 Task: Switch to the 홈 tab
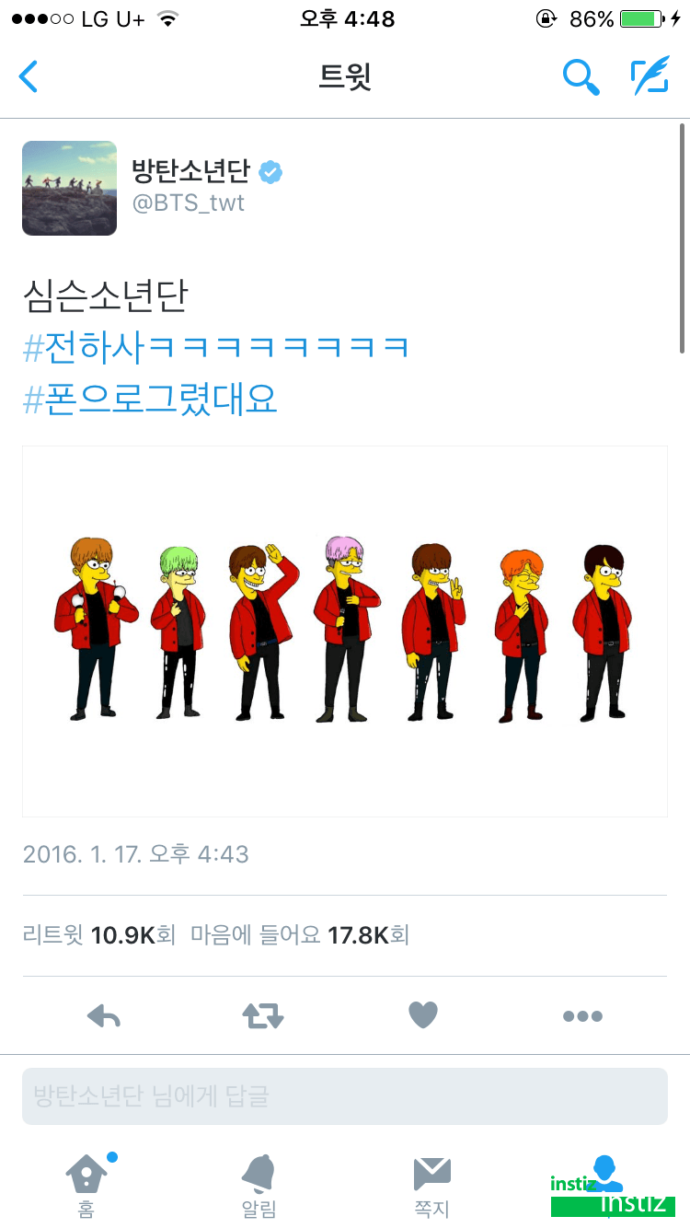(86, 1186)
